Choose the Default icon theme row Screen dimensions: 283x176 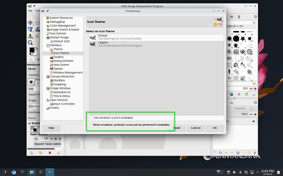click(x=156, y=37)
